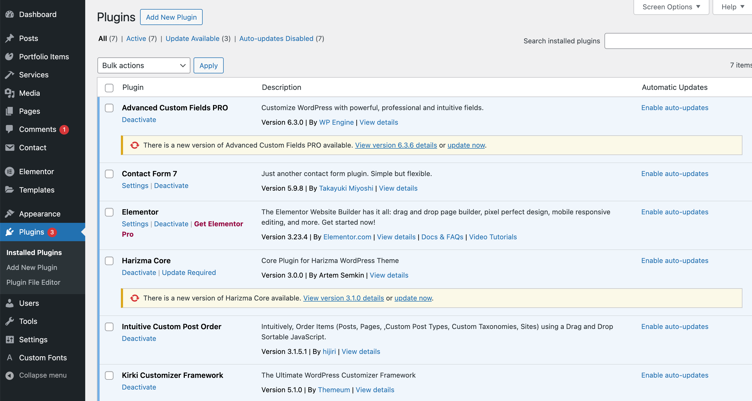Select the Harizma Core plugin checkbox
752x401 pixels.
tap(109, 261)
